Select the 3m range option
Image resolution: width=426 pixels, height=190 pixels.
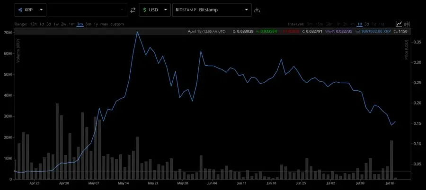80,24
